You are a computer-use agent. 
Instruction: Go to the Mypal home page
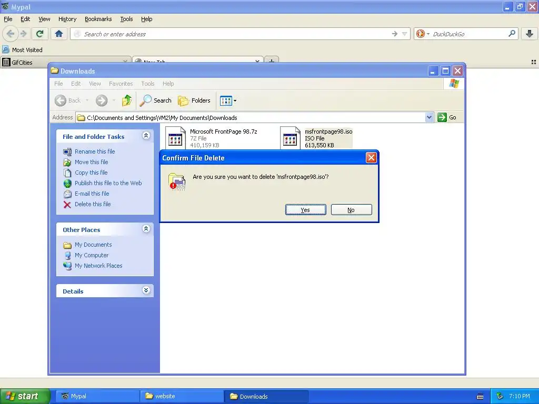59,34
